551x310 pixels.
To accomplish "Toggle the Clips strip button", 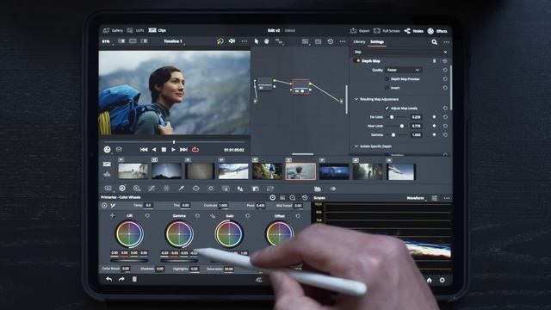I will (x=158, y=31).
